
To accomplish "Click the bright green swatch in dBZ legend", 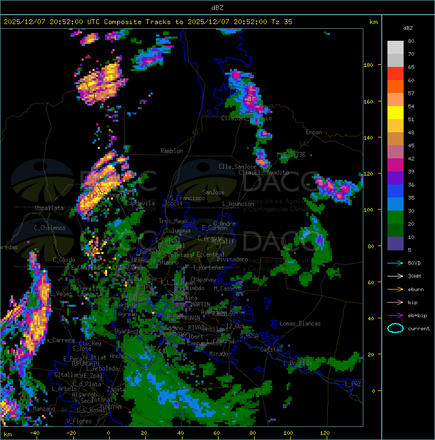I will (395, 217).
